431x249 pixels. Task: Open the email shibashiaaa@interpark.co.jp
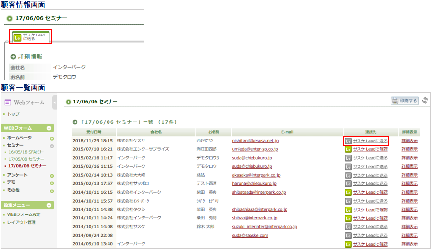point(259,209)
